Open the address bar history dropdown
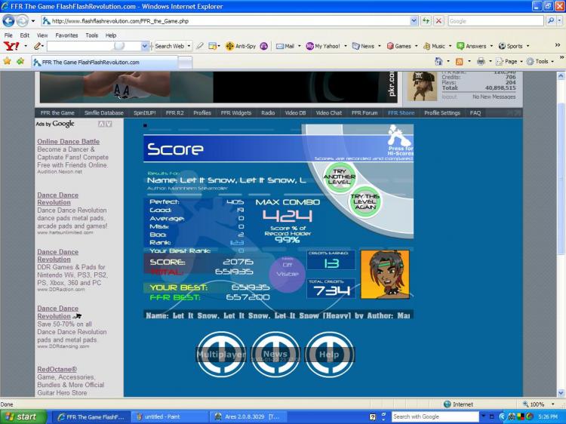566x424 pixels. click(x=414, y=21)
